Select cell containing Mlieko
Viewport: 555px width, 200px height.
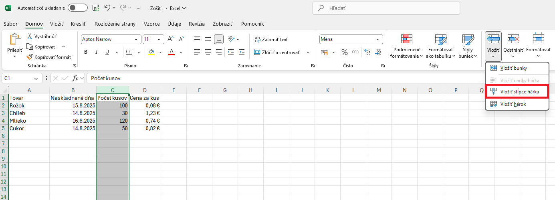click(x=29, y=121)
